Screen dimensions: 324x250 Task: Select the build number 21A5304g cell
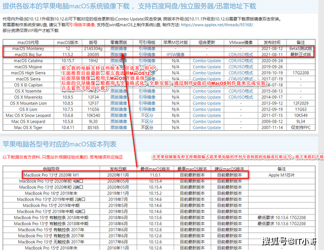(x=93, y=48)
